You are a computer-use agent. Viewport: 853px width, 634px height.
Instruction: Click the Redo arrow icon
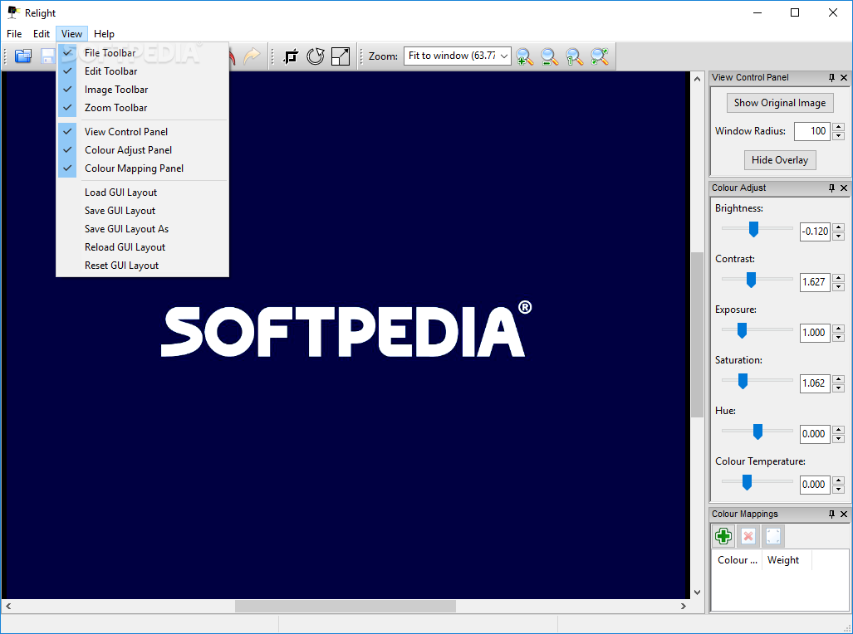pos(252,56)
